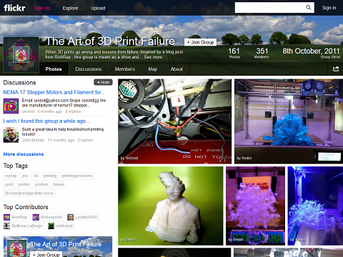Click the 351 Members count
Image resolution: width=343 pixels, height=257 pixels.
(262, 53)
